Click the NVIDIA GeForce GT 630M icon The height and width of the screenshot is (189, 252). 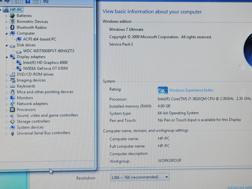pos(19,68)
